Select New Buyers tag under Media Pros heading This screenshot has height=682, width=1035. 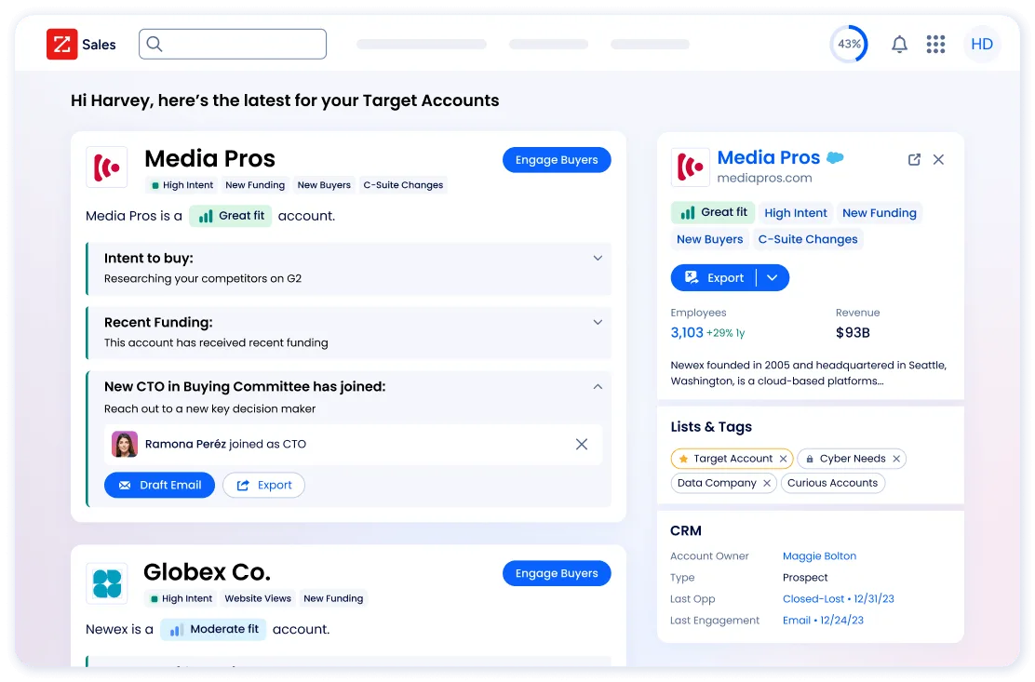(x=324, y=184)
